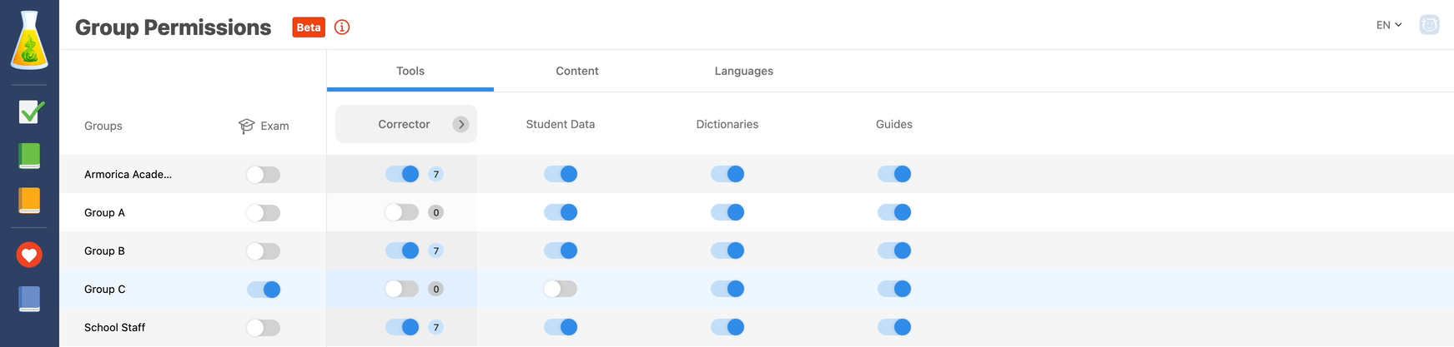Disable Guides toggle for Group B
1454x347 pixels.
click(x=894, y=250)
